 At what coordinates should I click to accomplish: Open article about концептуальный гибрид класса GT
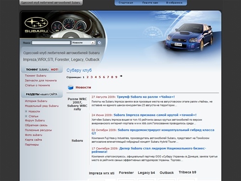click(x=153, y=132)
